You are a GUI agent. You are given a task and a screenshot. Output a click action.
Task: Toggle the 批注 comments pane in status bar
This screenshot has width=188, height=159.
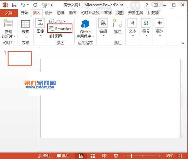[x=63, y=156]
